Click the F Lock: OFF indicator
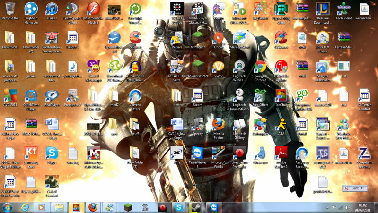 355,188
